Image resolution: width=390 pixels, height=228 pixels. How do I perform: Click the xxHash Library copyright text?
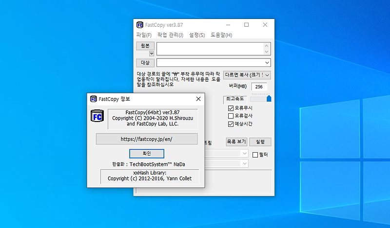[x=150, y=175]
